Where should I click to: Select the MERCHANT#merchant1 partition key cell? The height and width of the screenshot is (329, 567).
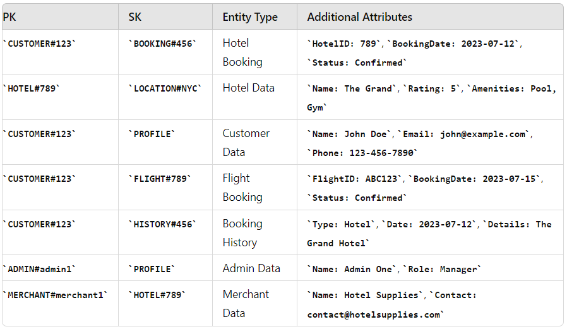click(55, 295)
